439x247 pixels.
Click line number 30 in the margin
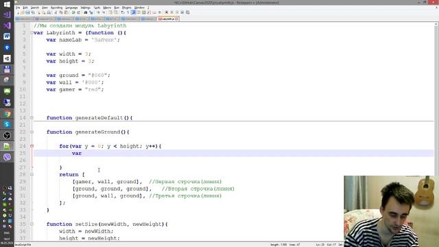pyautogui.click(x=23, y=189)
